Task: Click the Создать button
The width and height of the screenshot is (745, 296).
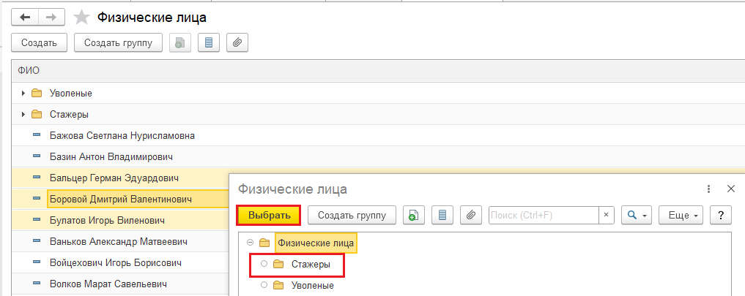Action: (x=40, y=43)
